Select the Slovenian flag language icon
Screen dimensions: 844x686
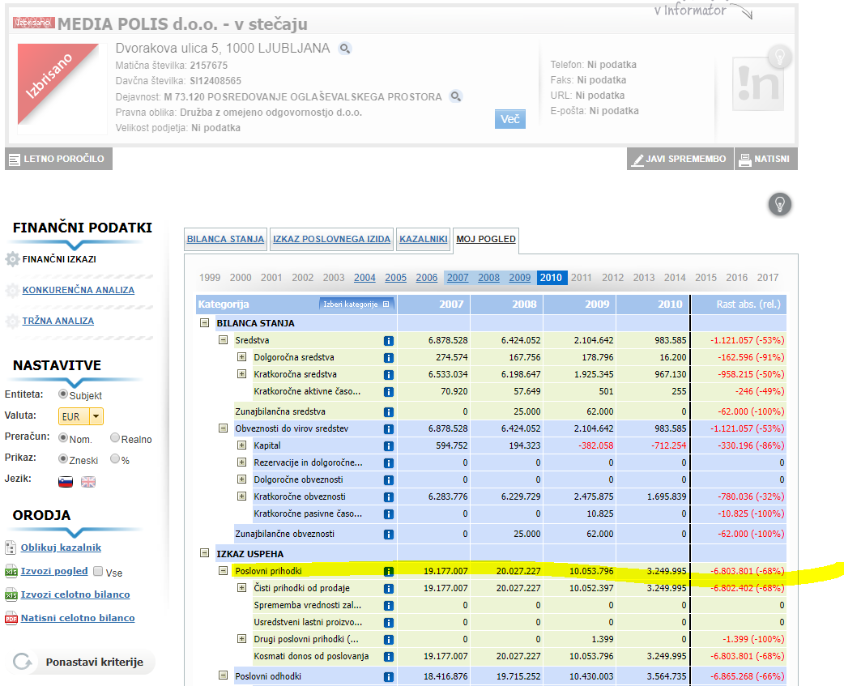66,482
